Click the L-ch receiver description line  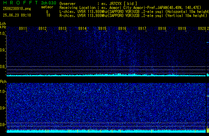click(134, 12)
